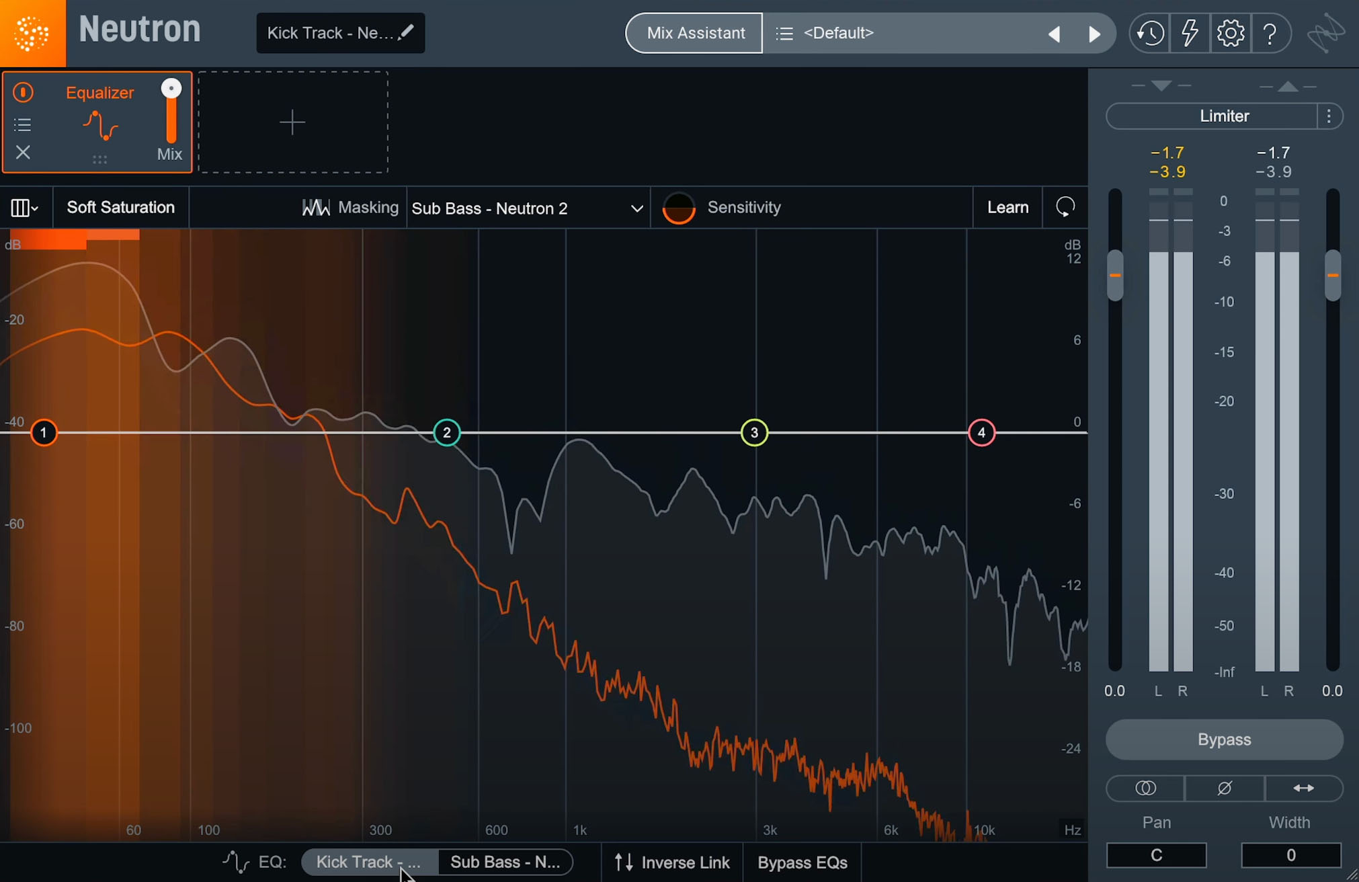Image resolution: width=1359 pixels, height=882 pixels.
Task: Click the output meter up-arrow indicator
Action: 1288,86
